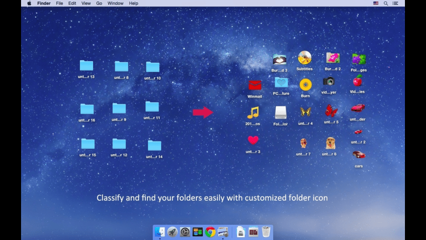This screenshot has width=426, height=240.
Task: Open the Window menu in menu bar
Action: [116, 3]
